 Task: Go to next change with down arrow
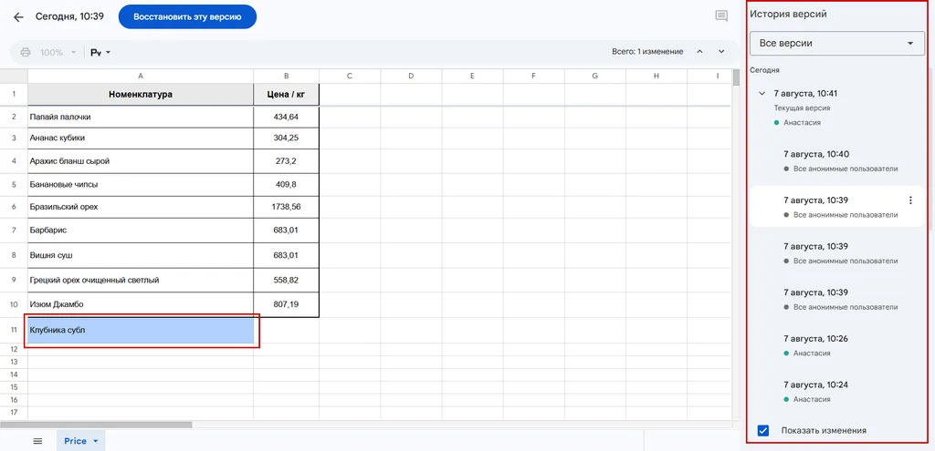[x=721, y=52]
